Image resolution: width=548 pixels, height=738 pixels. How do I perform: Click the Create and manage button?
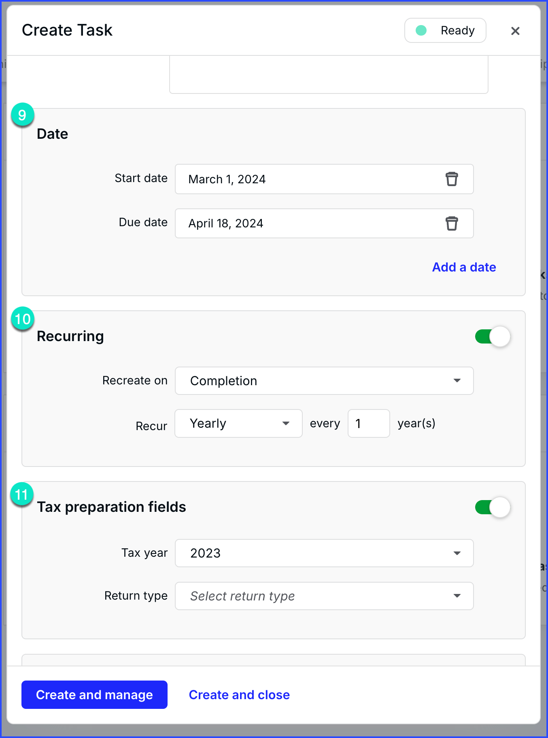coord(94,695)
